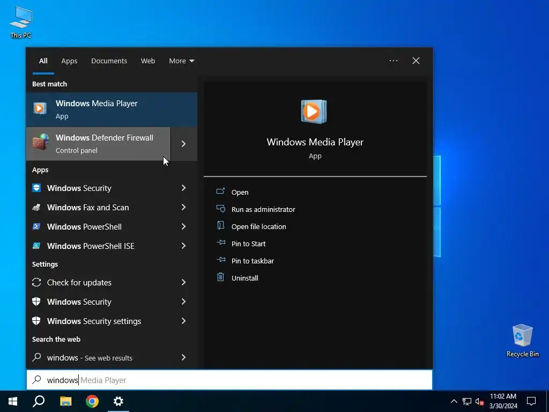
Task: Click the 'windows - See web results' entry
Action: pos(112,357)
